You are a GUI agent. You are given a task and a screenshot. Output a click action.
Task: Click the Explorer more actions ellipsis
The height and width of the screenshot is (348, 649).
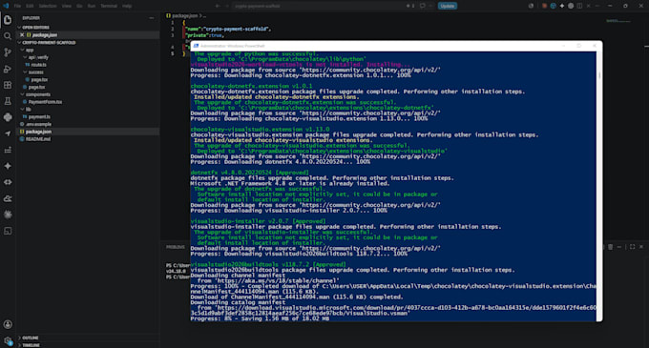click(x=152, y=18)
